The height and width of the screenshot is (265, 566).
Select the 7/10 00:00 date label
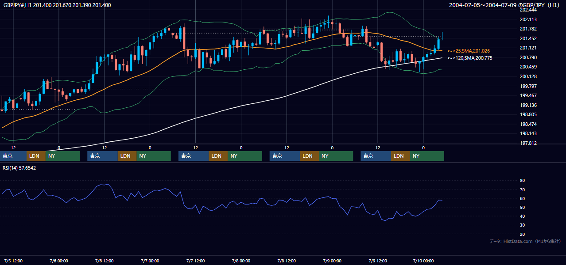pyautogui.click(x=423, y=261)
